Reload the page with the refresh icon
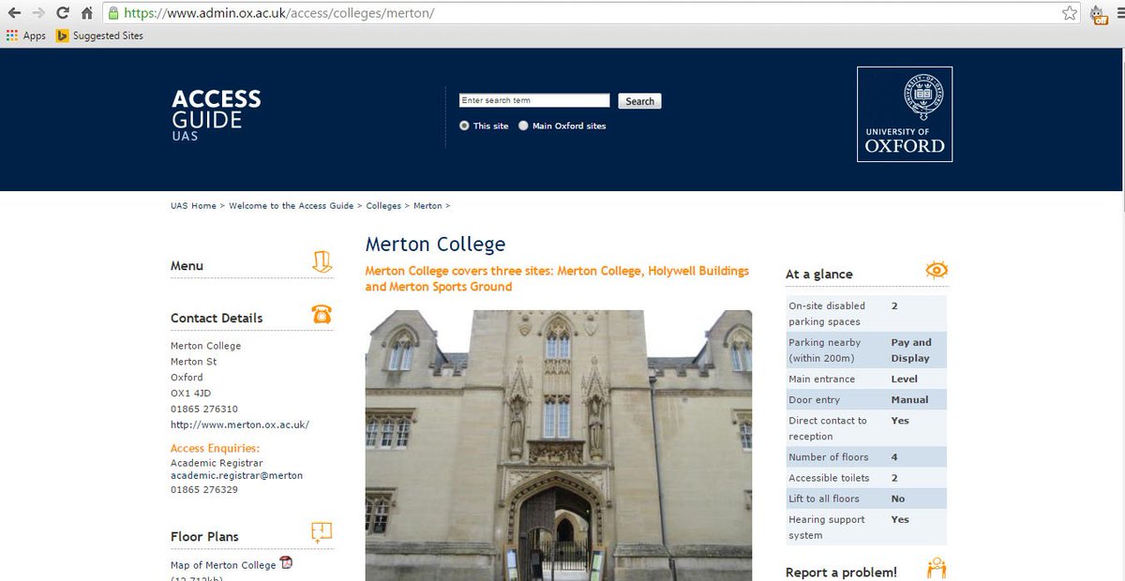The height and width of the screenshot is (581, 1125). point(63,13)
